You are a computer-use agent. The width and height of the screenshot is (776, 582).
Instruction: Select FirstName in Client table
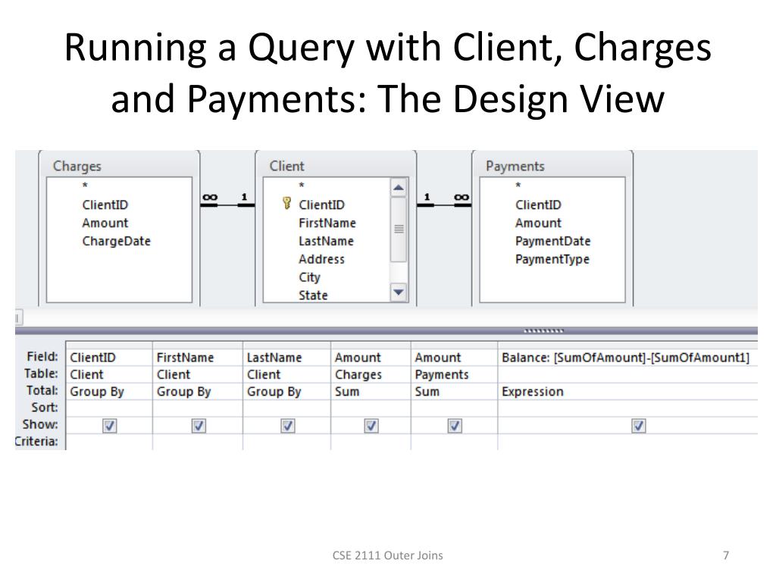[x=327, y=224]
